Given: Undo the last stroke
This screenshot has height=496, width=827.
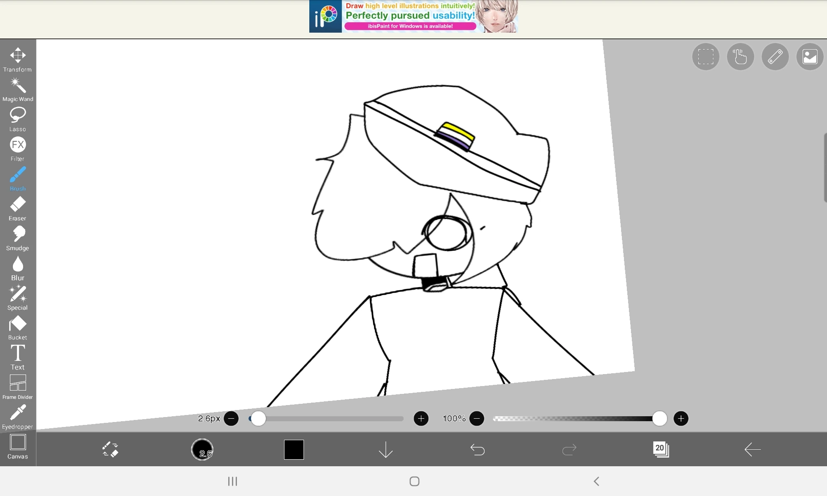Looking at the screenshot, I should pyautogui.click(x=477, y=449).
